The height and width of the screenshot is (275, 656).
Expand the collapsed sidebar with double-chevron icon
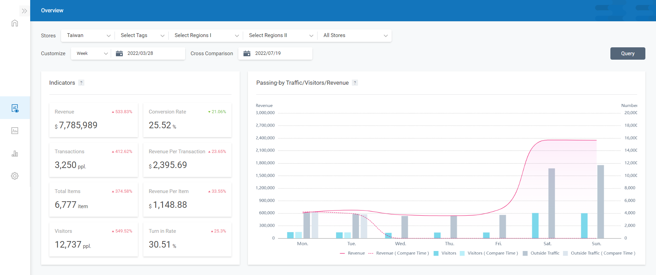click(x=24, y=11)
